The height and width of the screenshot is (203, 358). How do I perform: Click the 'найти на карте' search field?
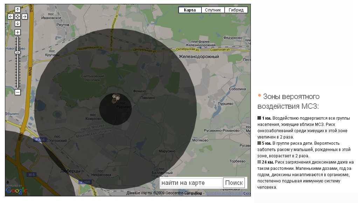tap(191, 183)
